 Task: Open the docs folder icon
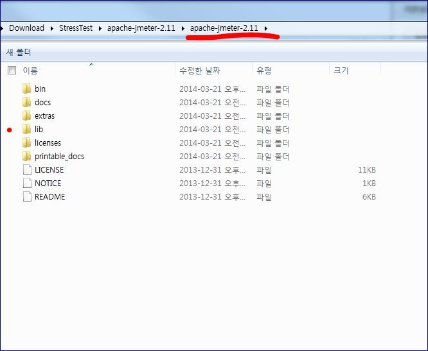click(26, 103)
